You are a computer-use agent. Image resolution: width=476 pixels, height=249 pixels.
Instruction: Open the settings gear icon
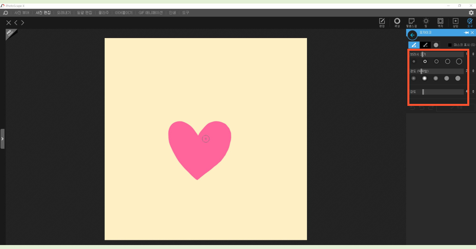click(x=471, y=13)
